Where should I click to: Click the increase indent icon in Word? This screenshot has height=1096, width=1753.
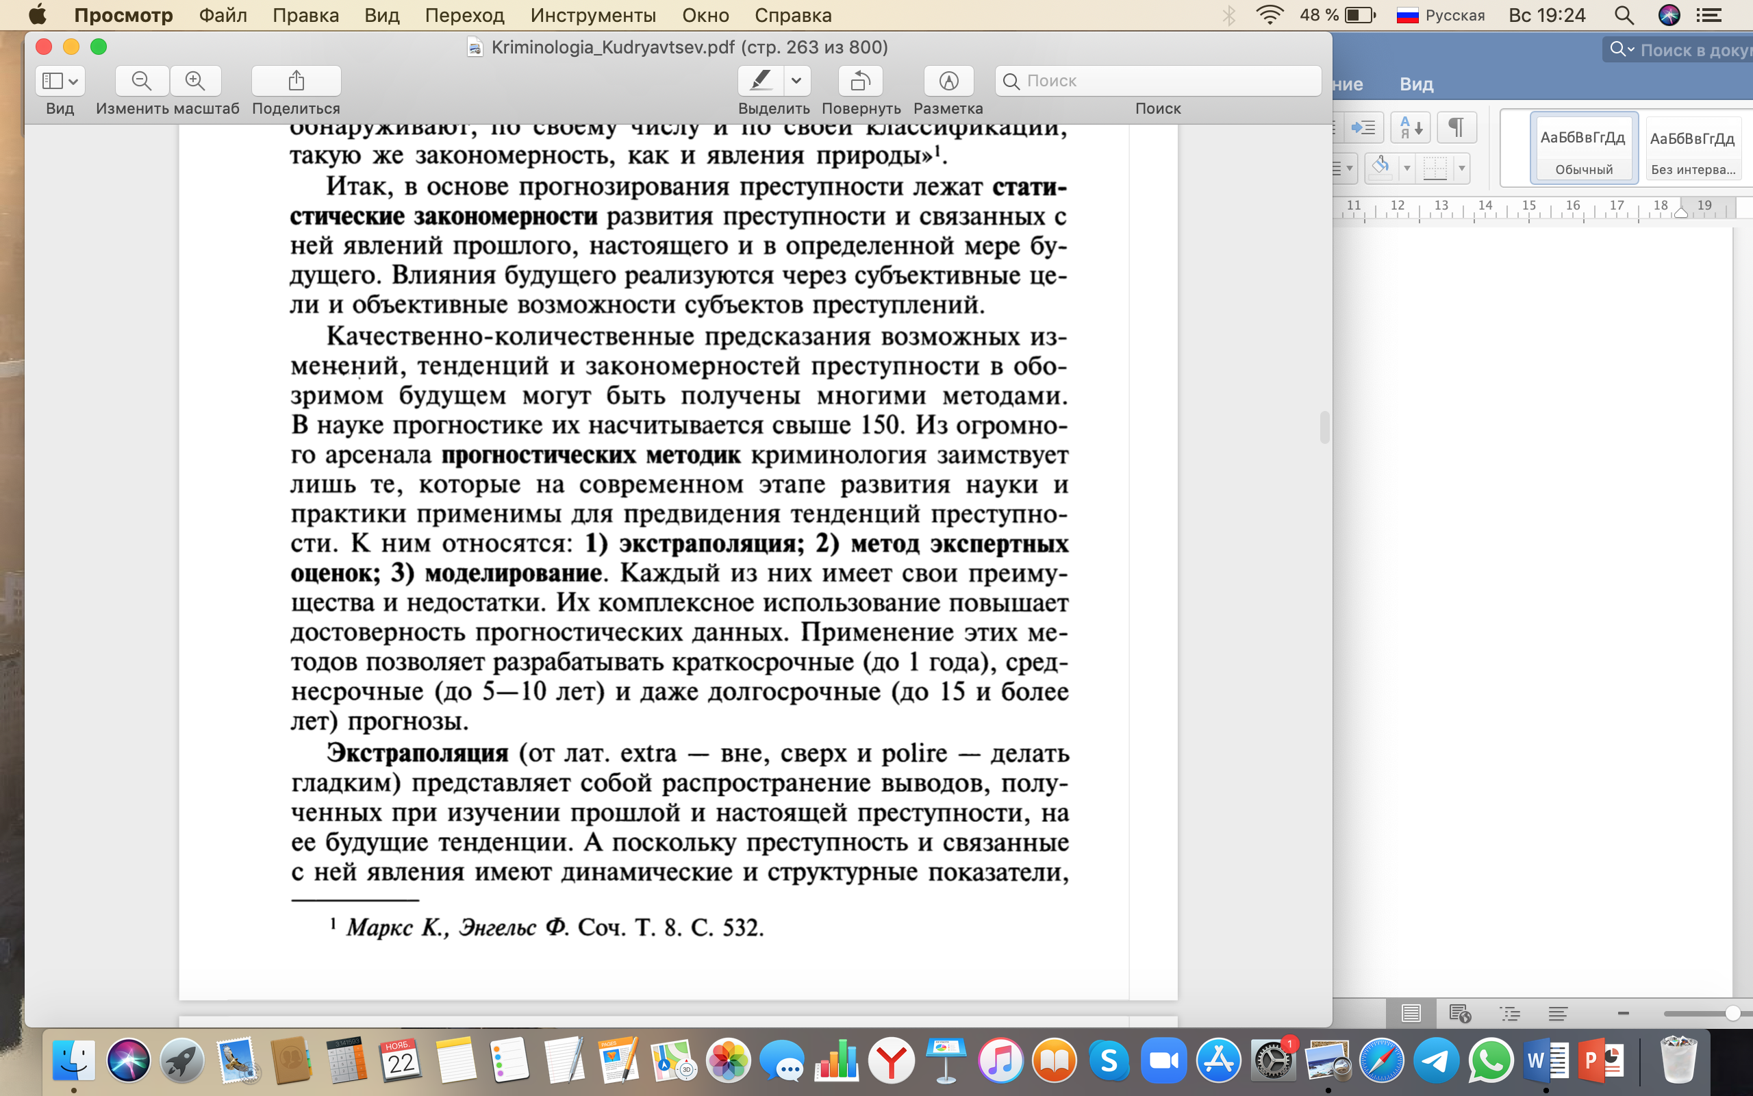point(1364,128)
